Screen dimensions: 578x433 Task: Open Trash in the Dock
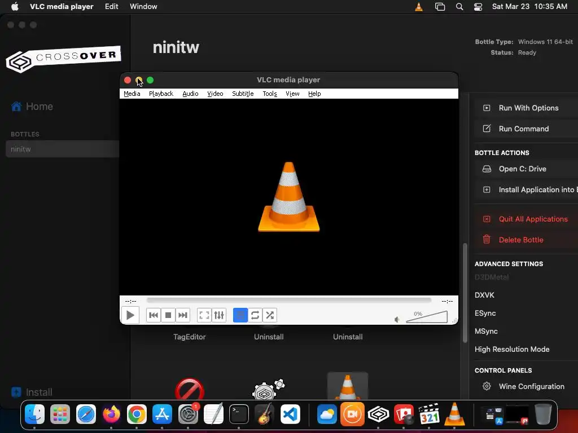tap(543, 414)
